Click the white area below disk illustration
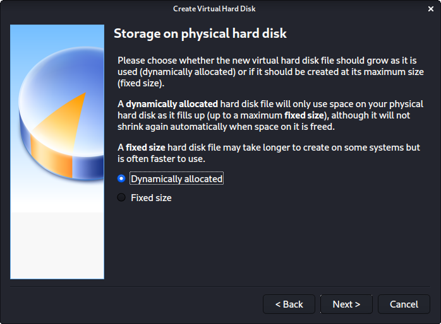 click(x=57, y=245)
